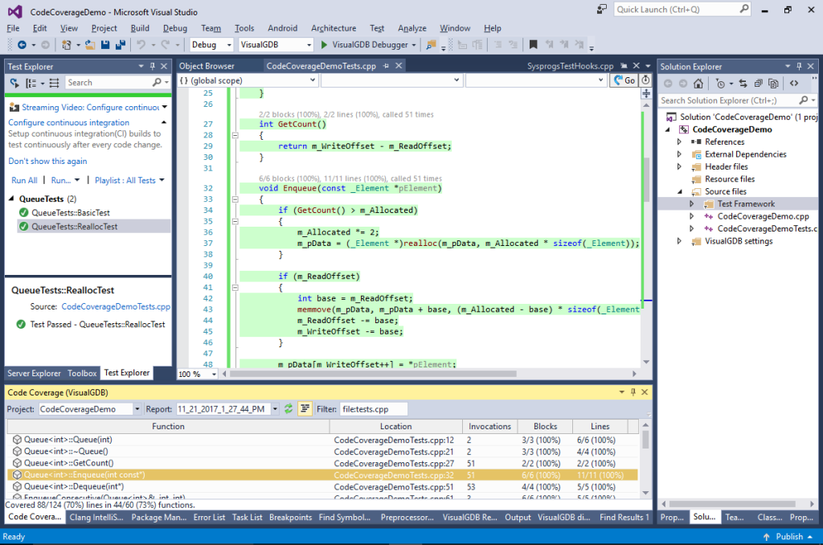Click search magnifier in Solution Explorer box
823x545 pixels.
coord(803,100)
